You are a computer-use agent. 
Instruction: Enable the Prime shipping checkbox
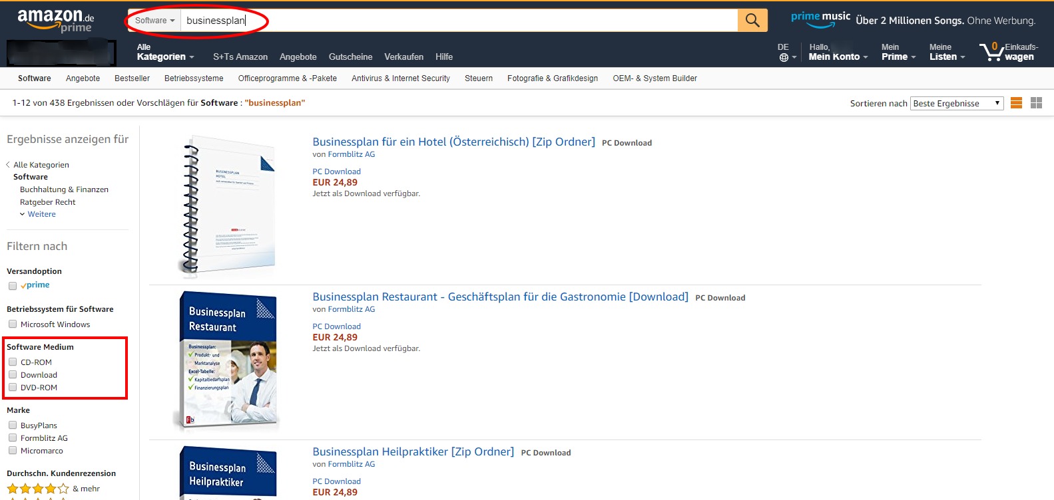pos(13,286)
